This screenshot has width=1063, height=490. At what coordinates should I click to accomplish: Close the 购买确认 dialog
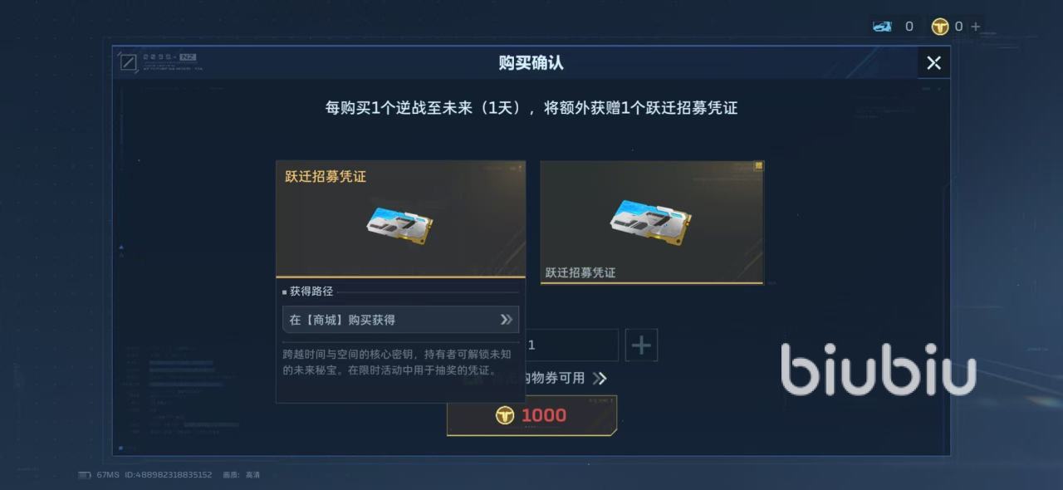coord(933,63)
